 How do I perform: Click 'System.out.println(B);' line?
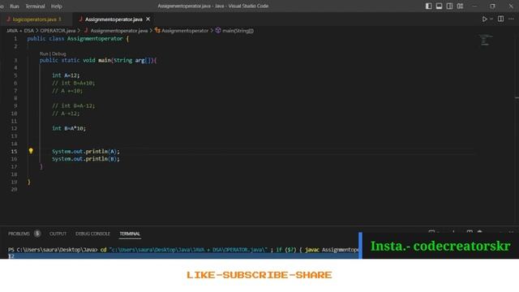[86, 159]
